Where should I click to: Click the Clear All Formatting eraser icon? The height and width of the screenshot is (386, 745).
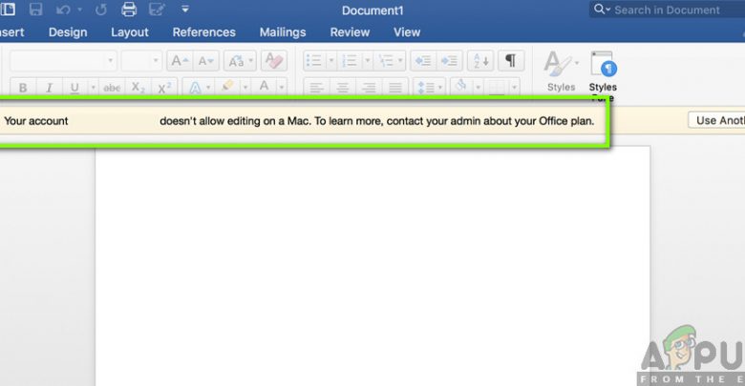pos(274,61)
